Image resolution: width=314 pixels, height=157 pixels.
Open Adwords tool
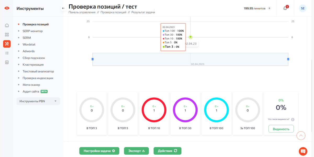pyautogui.click(x=29, y=51)
